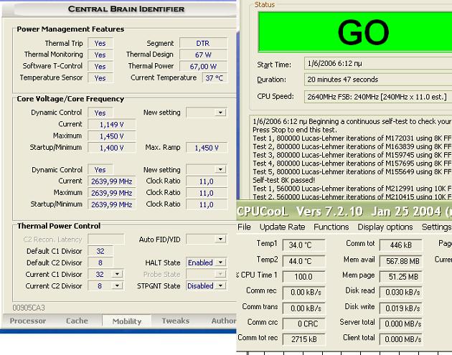Click the Start Time field in Prime95 window
The width and height of the screenshot is (452, 355).
click(378, 63)
